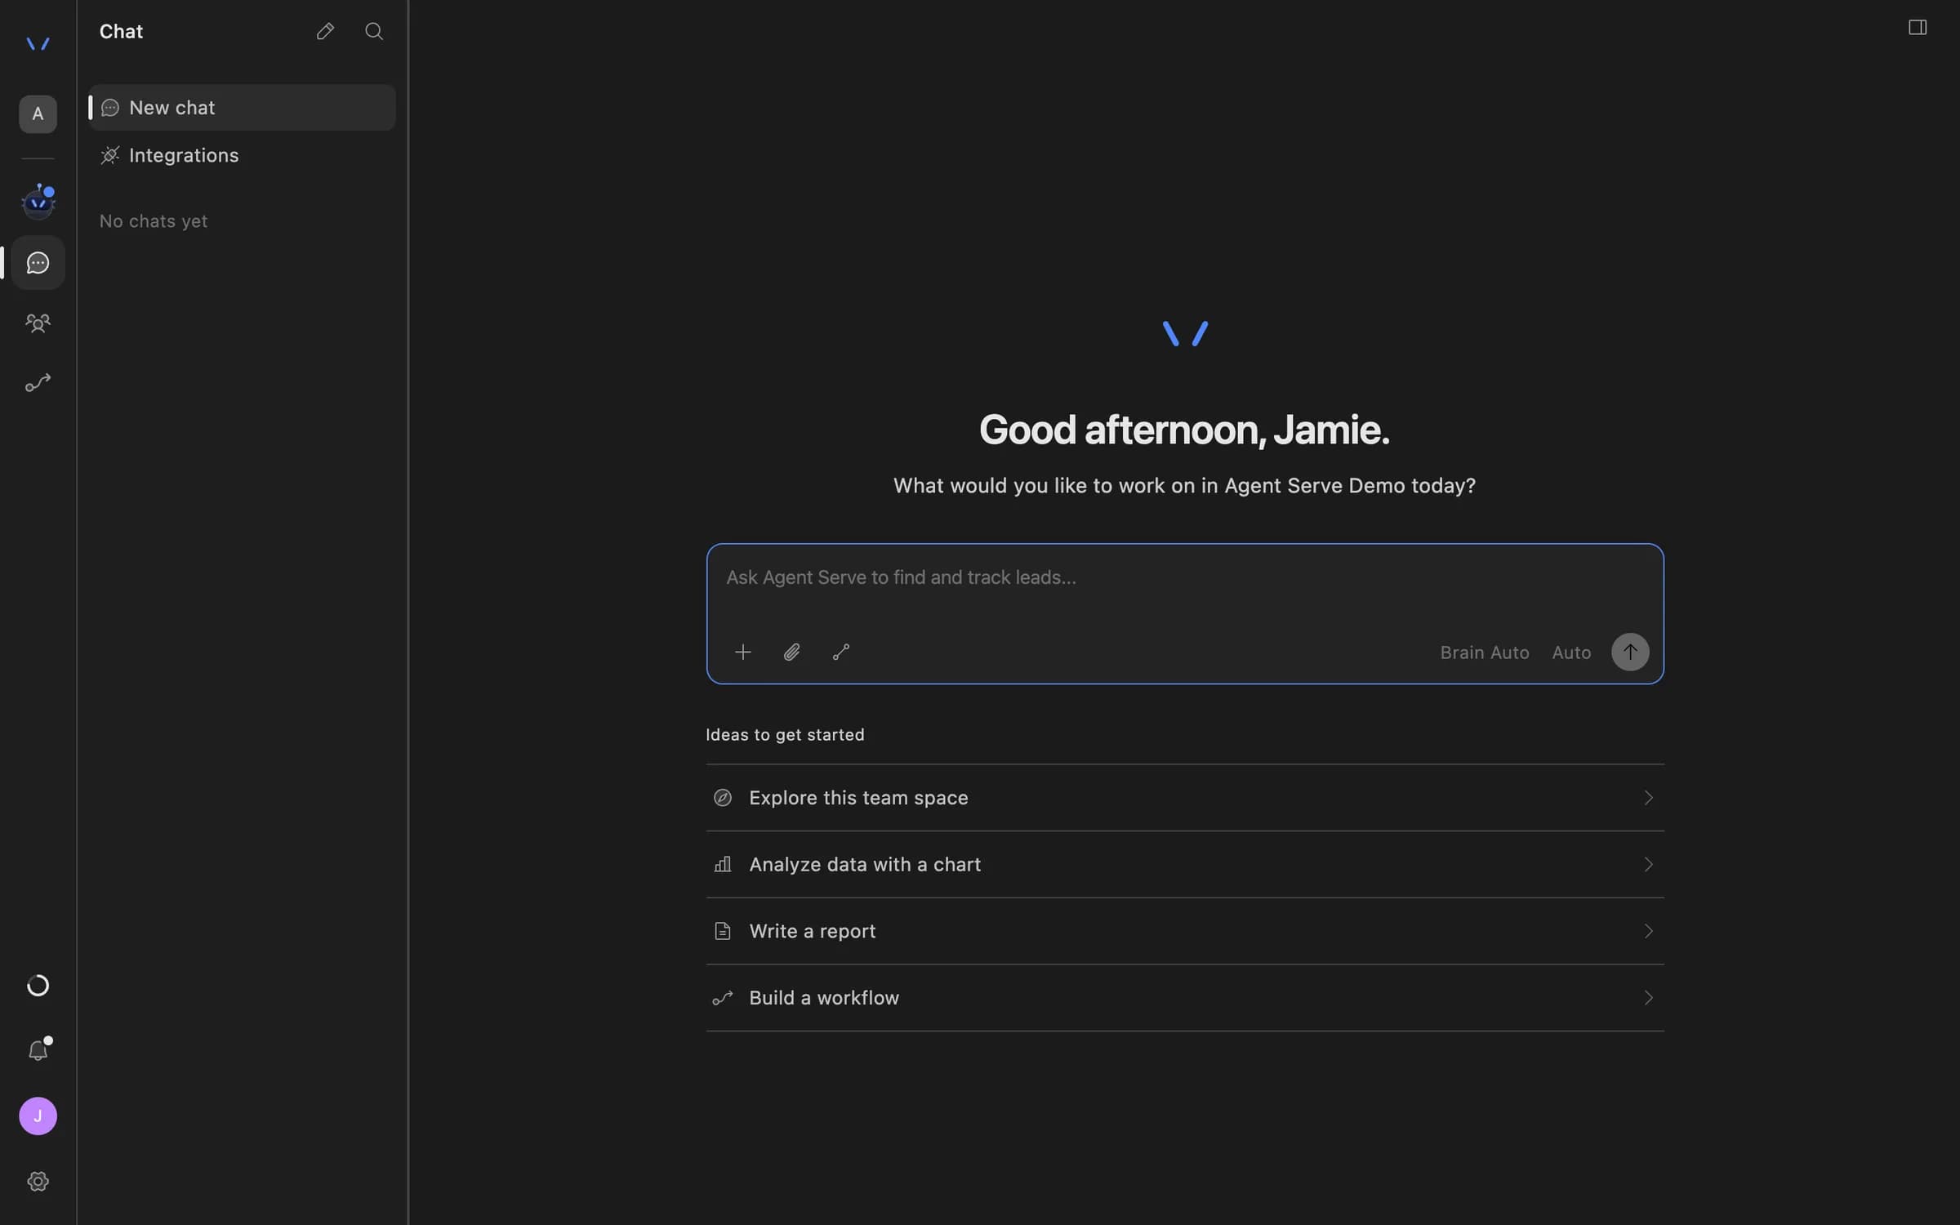Click chevron on Write a report row
Viewport: 1960px width, 1225px height.
[x=1648, y=932]
